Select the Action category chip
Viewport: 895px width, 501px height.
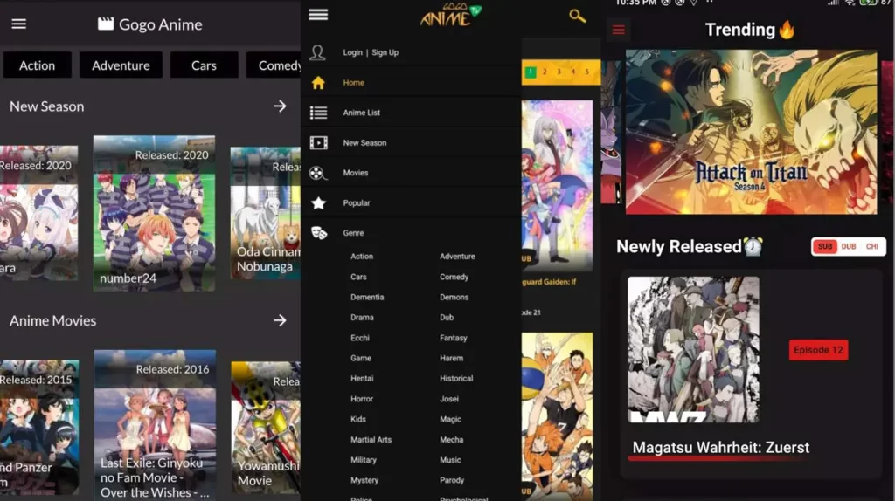37,65
